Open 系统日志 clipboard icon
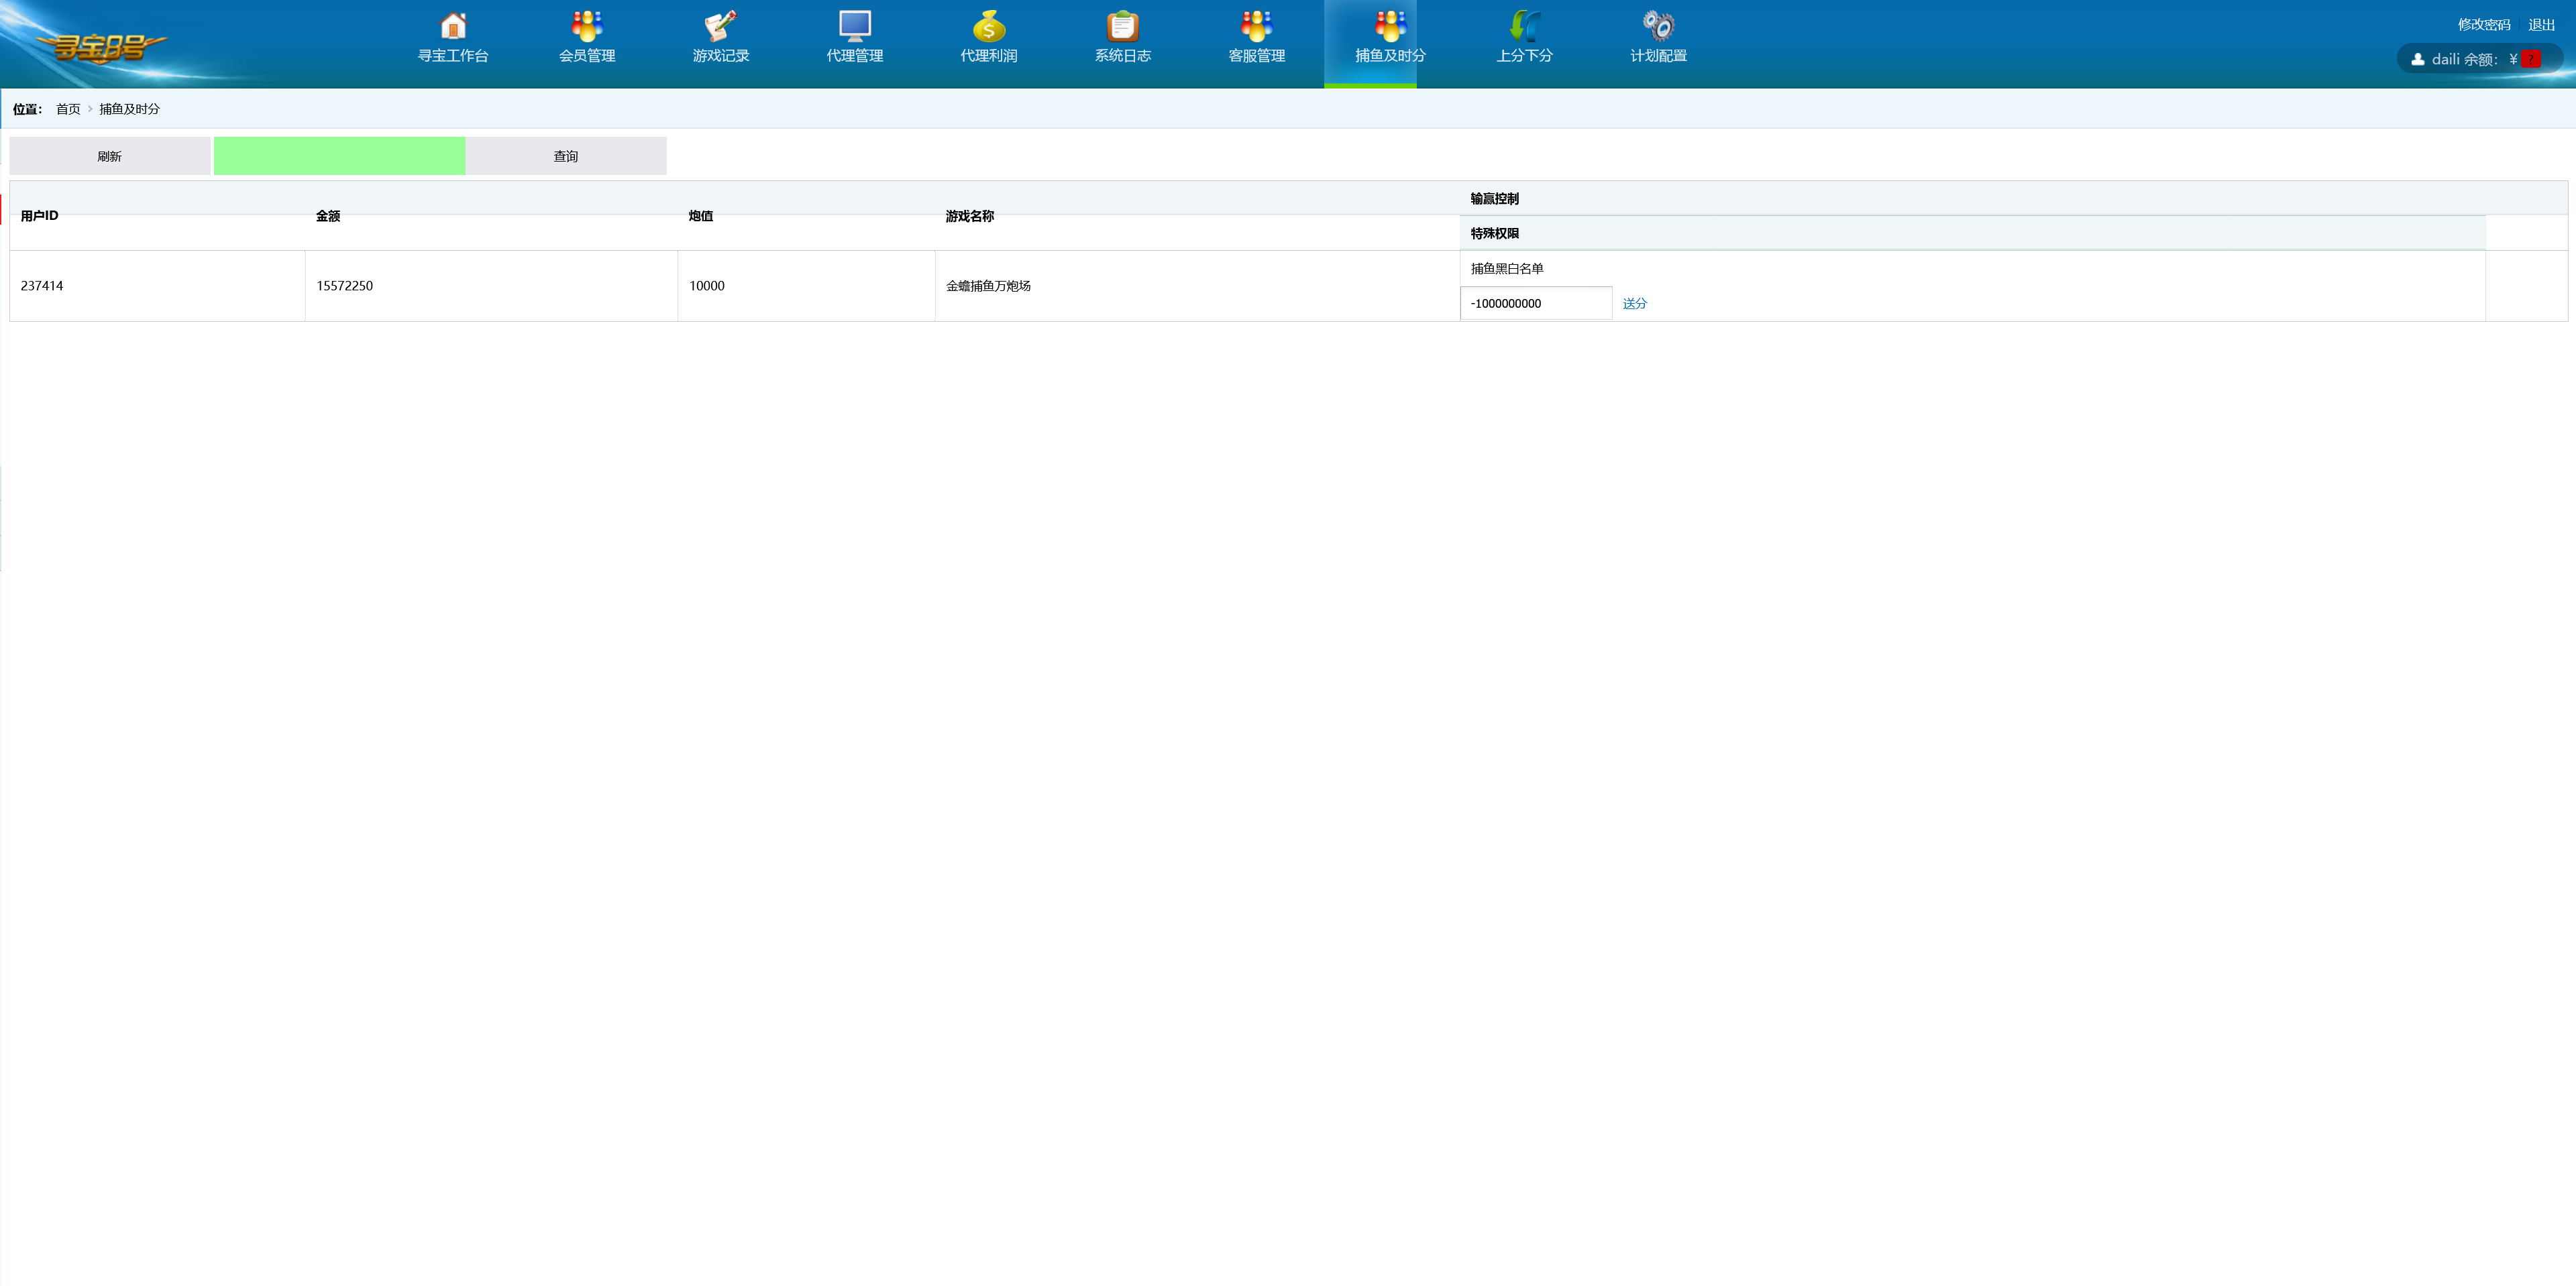The image size is (2576, 1286). point(1123,25)
